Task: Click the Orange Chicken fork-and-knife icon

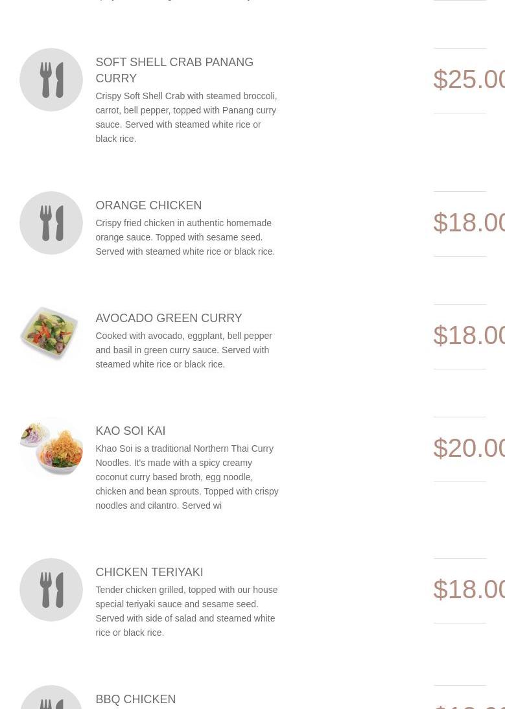Action: point(51,223)
